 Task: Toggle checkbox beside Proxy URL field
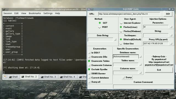point(171,43)
